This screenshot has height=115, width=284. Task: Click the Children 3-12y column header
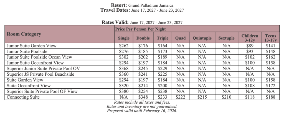[x=250, y=38]
